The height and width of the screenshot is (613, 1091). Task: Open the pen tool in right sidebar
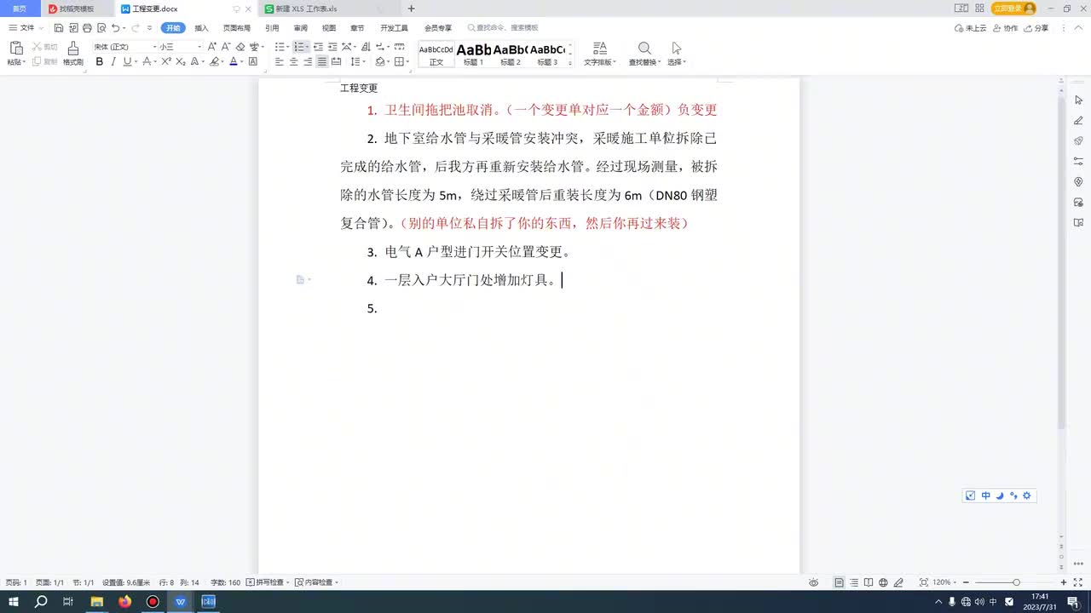[x=1078, y=120]
